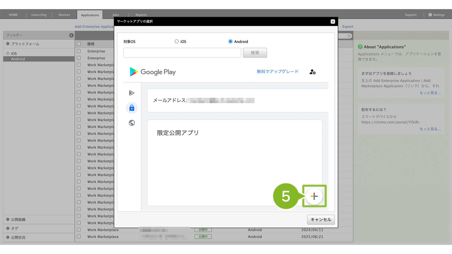This screenshot has width=452, height=254.
Task: Click the admin settings person-gear icon
Action: [312, 72]
